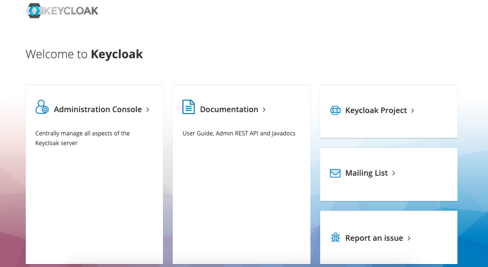Click the chevron next to Administration Console
This screenshot has height=267, width=488.
[148, 110]
